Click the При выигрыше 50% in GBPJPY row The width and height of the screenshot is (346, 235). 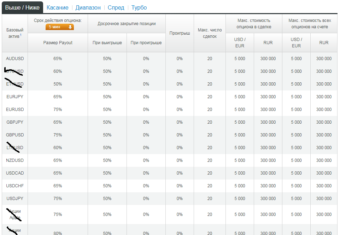[107, 122]
